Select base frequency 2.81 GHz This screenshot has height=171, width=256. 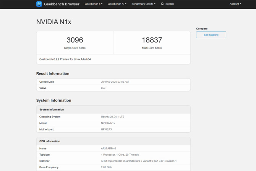pos(107,167)
